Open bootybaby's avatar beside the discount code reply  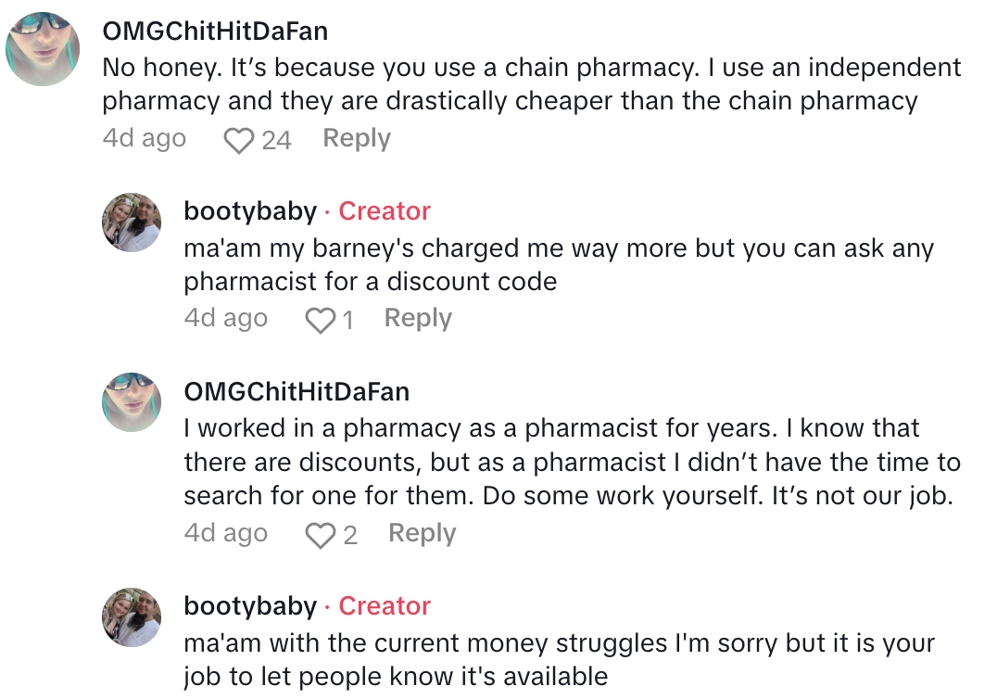pos(131,222)
